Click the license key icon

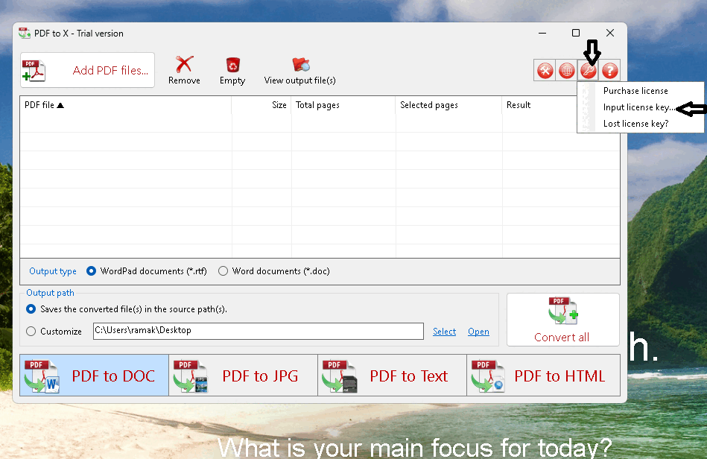(589, 71)
